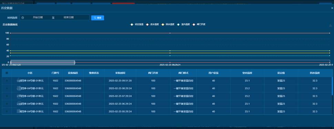334x129 pixels.
Task: Select the header checkbox for all rows
Action: [x=7, y=73]
